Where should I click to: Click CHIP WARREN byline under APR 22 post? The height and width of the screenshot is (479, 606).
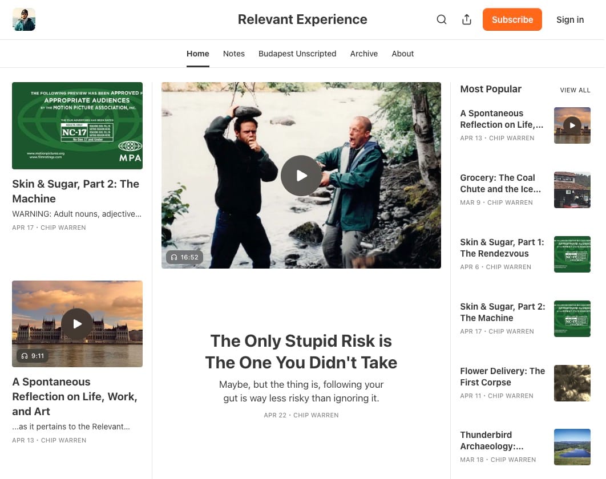click(316, 415)
